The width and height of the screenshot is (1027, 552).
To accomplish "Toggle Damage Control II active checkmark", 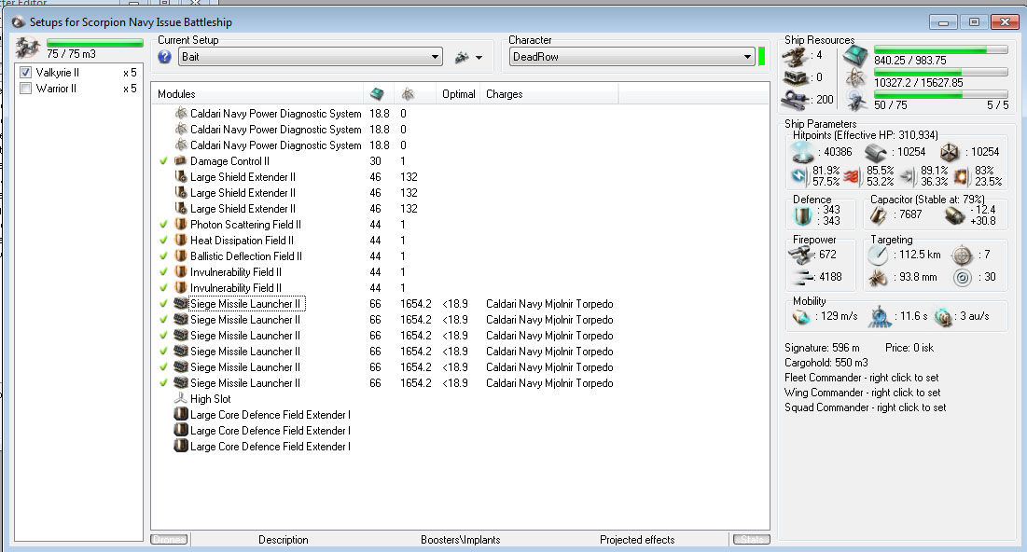I will tap(164, 161).
